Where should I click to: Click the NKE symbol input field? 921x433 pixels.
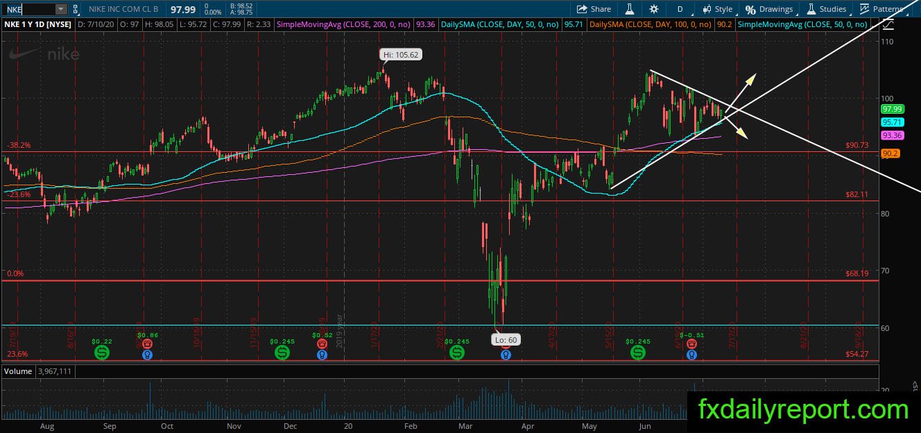(x=28, y=9)
